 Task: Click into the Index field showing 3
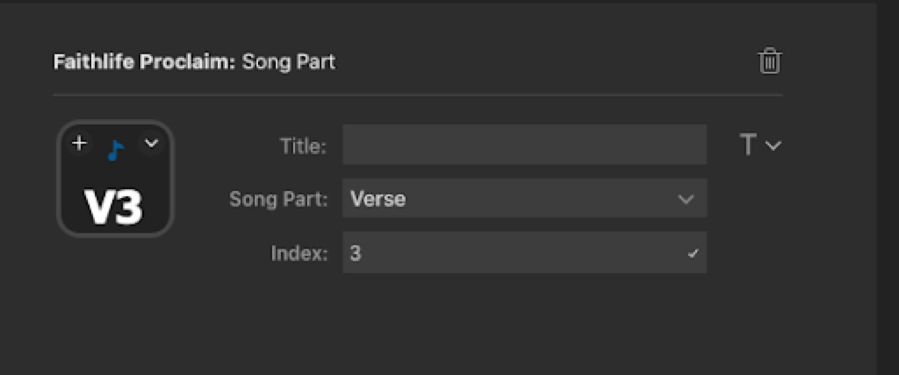(x=524, y=252)
